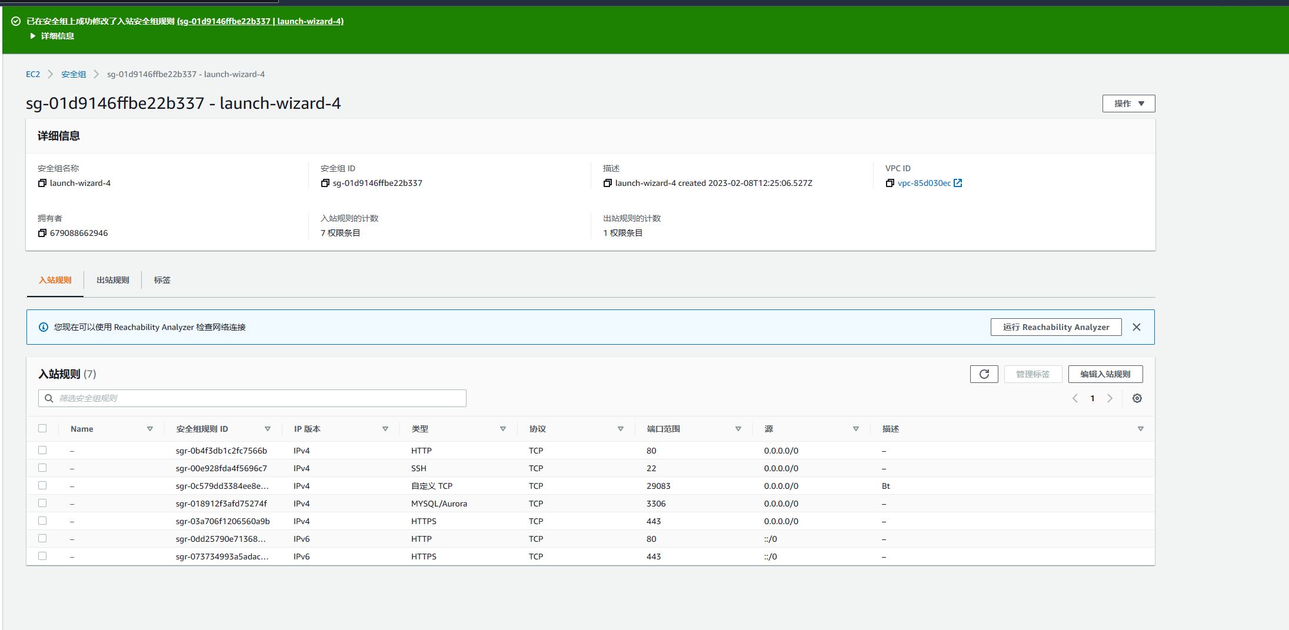Copy the security group ID sg-01d9146ffbe22b337
The image size is (1289, 630).
[325, 183]
